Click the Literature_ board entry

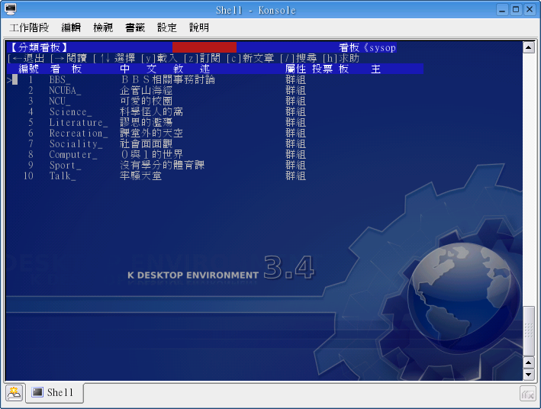click(78, 123)
